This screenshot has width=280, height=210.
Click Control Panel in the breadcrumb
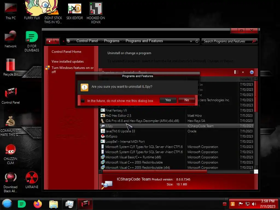(x=87, y=41)
